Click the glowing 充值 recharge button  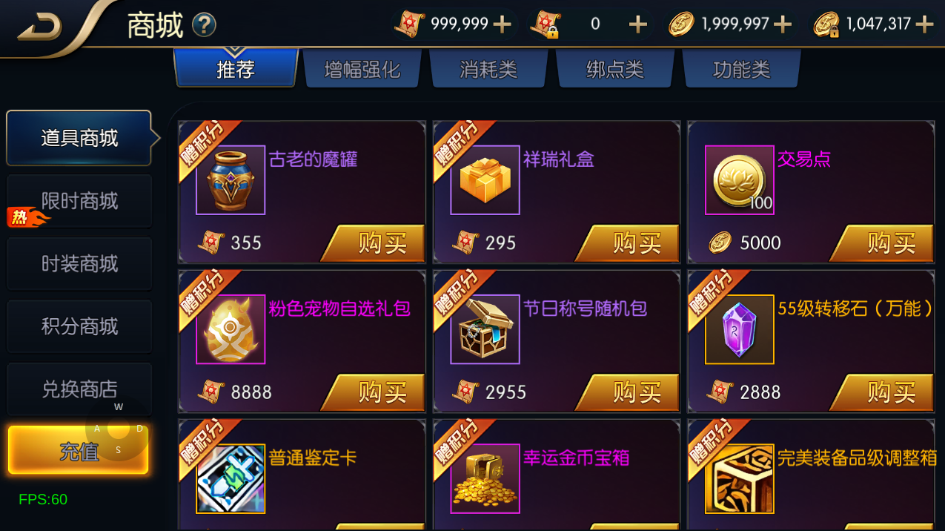[x=79, y=450]
